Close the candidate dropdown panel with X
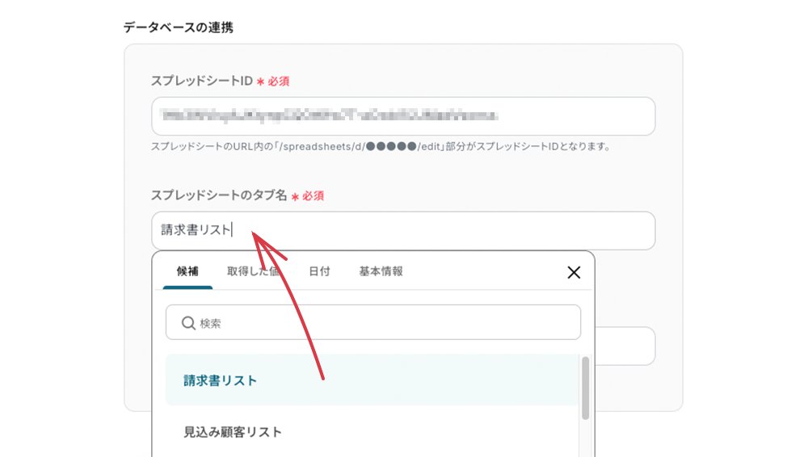Screen dimensions: 808x457 [574, 272]
